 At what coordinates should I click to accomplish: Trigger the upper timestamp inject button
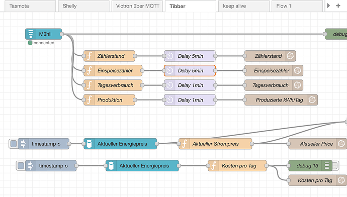[14, 144]
